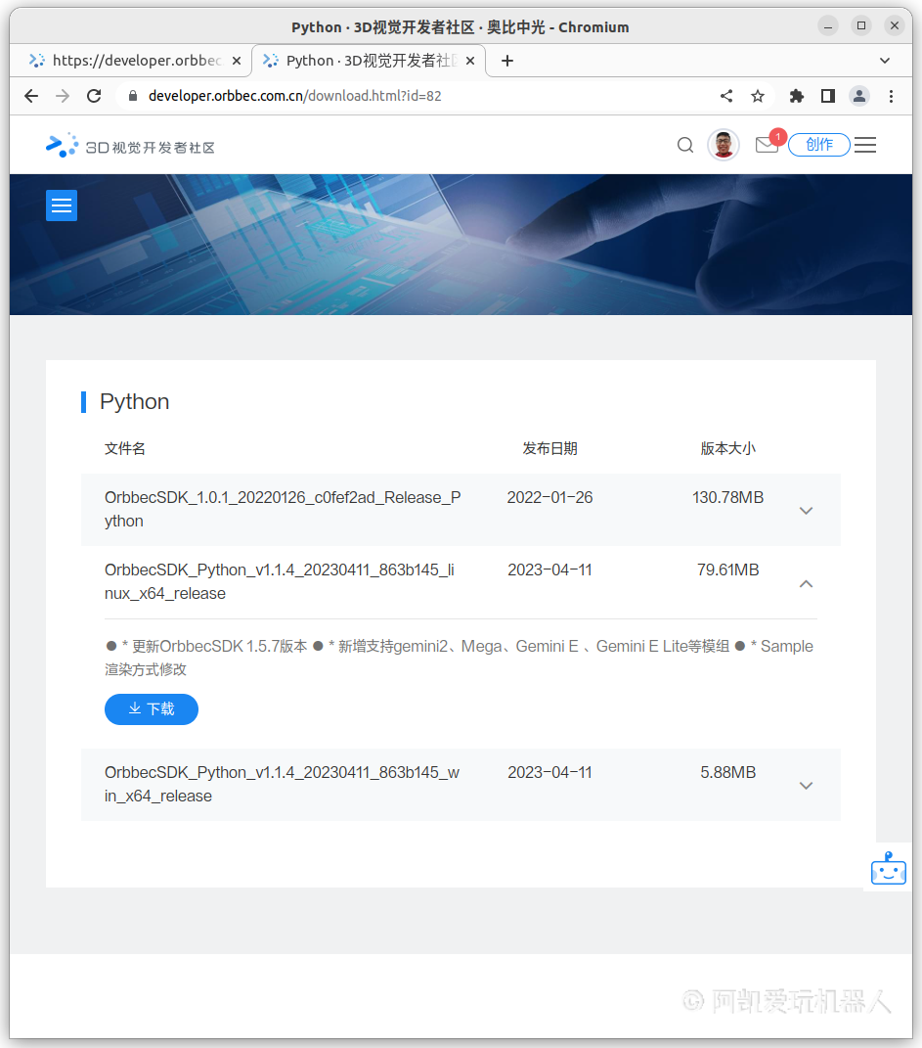Image resolution: width=922 pixels, height=1048 pixels.
Task: Open the site search magnifier
Action: [x=685, y=145]
